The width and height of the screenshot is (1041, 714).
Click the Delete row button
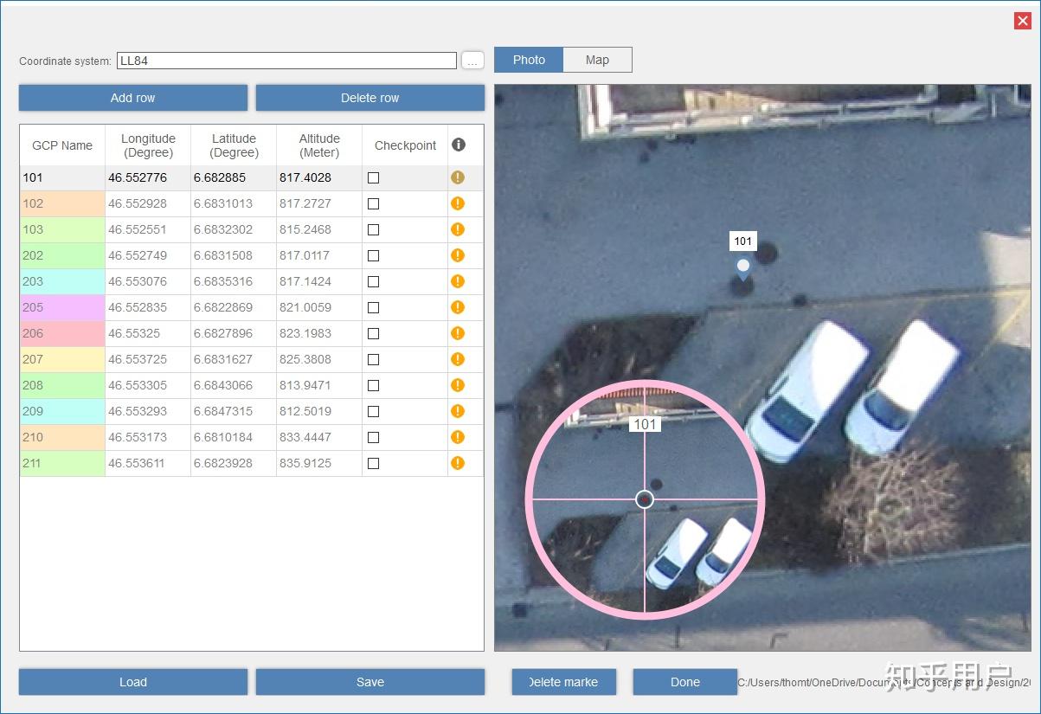[369, 98]
